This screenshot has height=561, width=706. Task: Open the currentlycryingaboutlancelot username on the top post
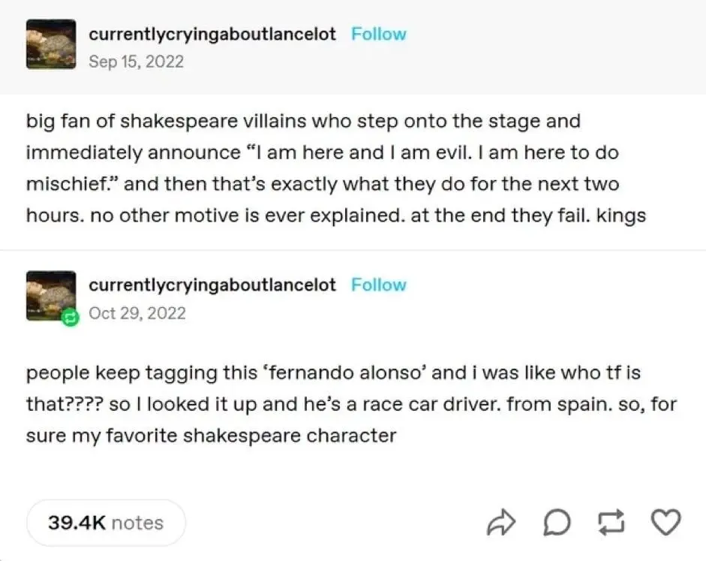(x=212, y=34)
